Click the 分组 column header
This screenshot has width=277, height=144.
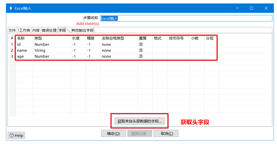click(x=212, y=38)
